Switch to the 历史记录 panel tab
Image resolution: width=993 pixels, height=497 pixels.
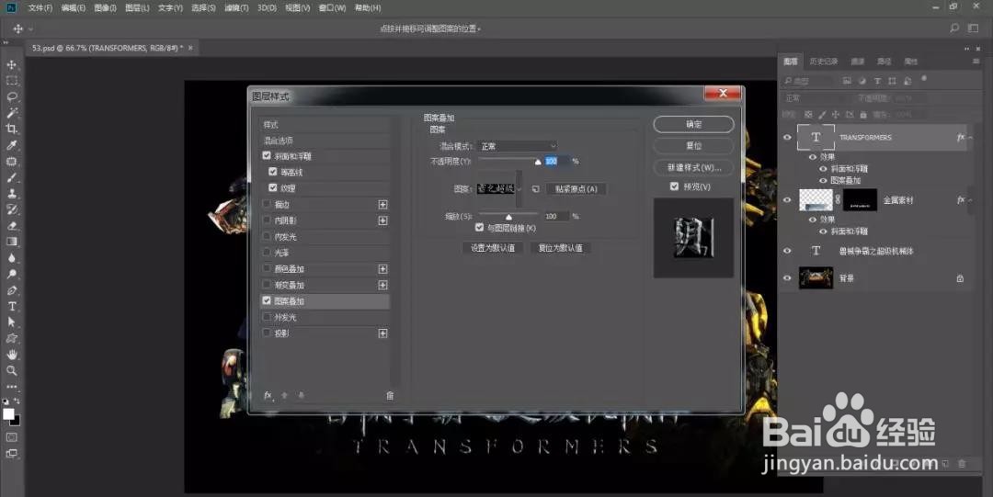pos(823,62)
